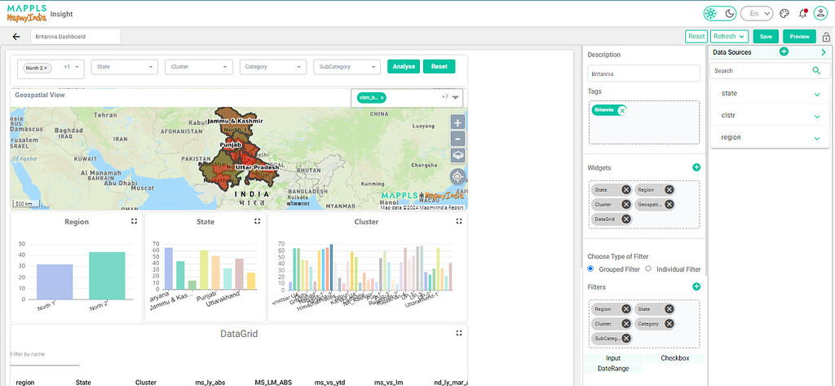Open the Refresh dropdown
This screenshot has height=386, width=835.
click(x=729, y=36)
